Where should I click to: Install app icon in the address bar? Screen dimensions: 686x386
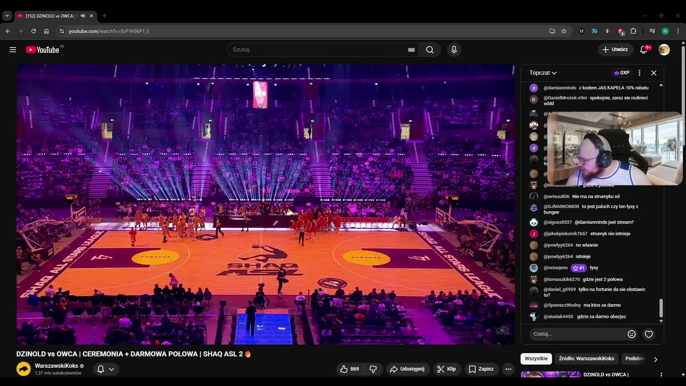coord(552,31)
